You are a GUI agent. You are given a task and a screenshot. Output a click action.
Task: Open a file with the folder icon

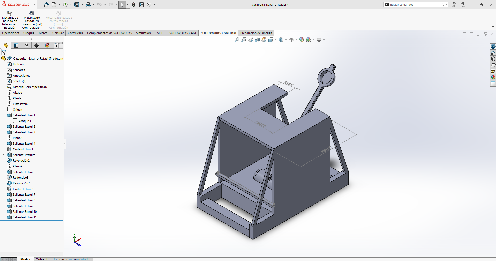click(x=65, y=5)
